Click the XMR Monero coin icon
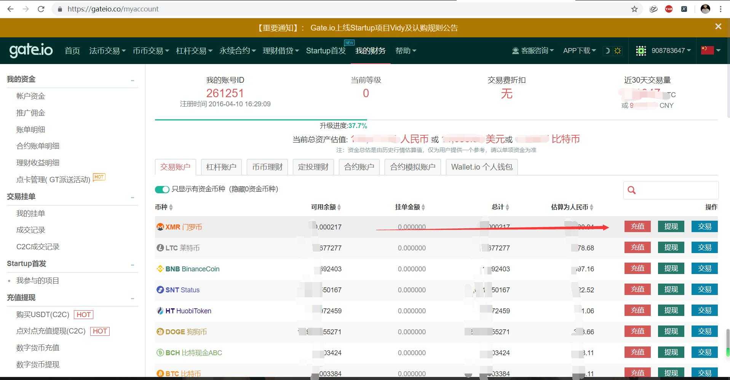Image resolution: width=730 pixels, height=380 pixels. 160,227
